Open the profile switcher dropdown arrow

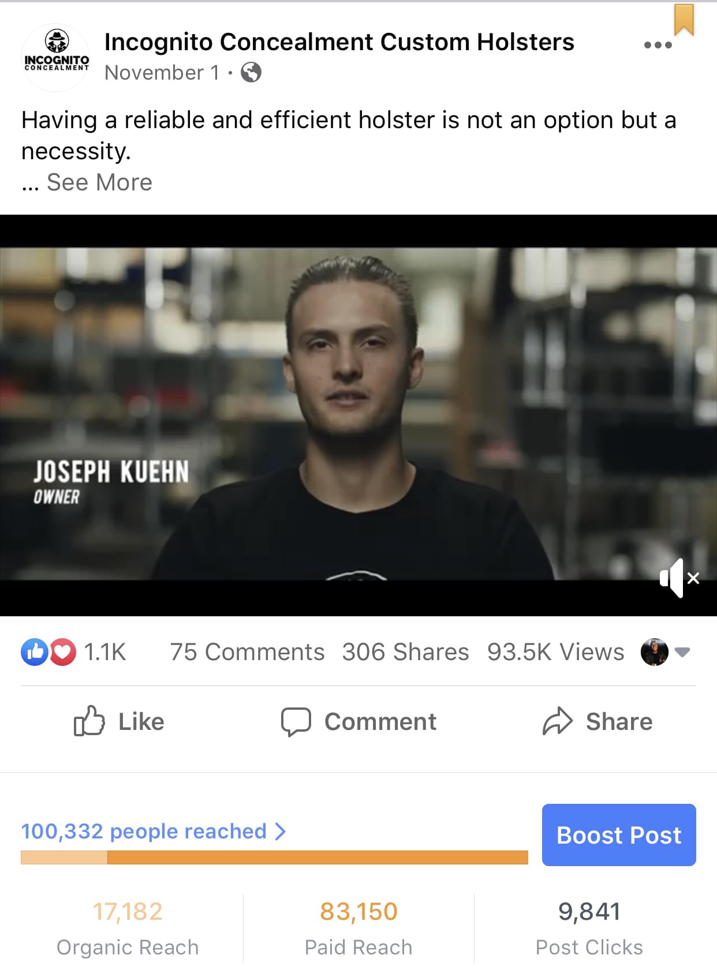tap(682, 652)
